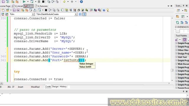
Task: Open the History view tab
Action: click(x=63, y=87)
